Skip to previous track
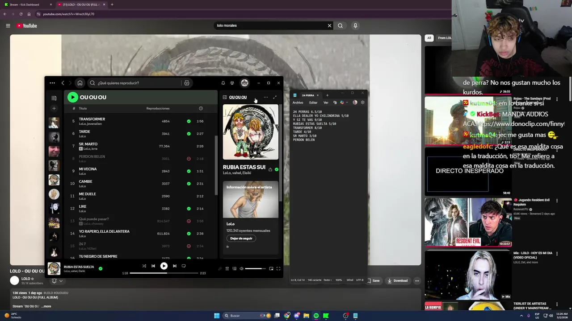 coord(153,266)
